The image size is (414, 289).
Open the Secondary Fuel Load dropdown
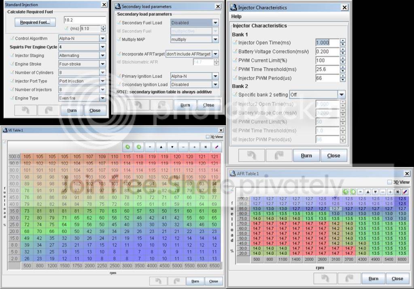tap(215, 23)
